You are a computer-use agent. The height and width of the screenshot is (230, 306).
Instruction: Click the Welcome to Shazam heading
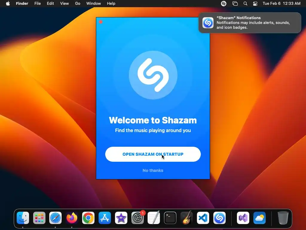(x=153, y=120)
